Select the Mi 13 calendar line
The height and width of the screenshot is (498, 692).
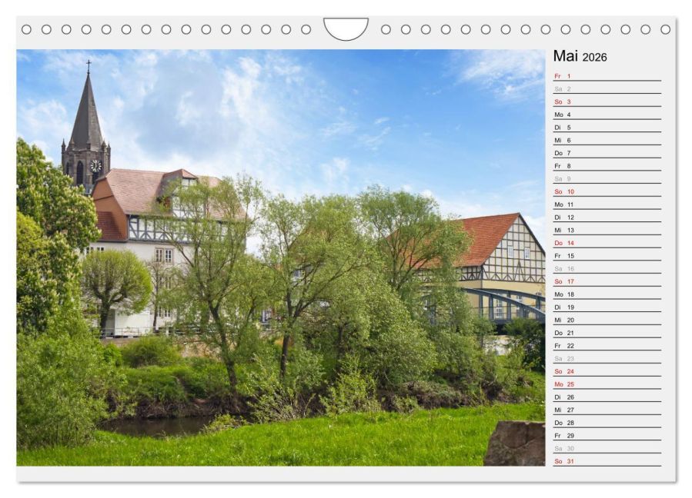(x=607, y=230)
